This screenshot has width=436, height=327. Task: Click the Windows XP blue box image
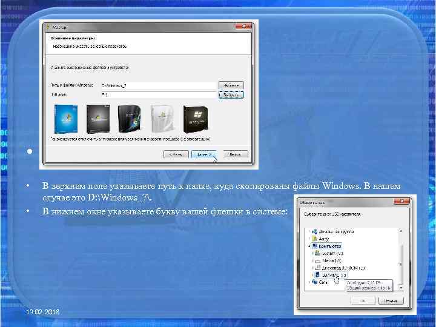click(x=66, y=119)
